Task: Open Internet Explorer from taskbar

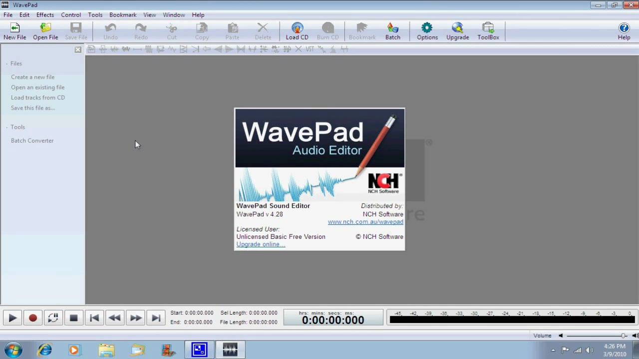Action: 45,350
